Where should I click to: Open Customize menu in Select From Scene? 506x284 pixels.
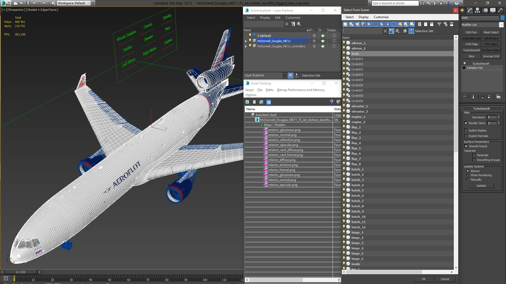point(381,17)
